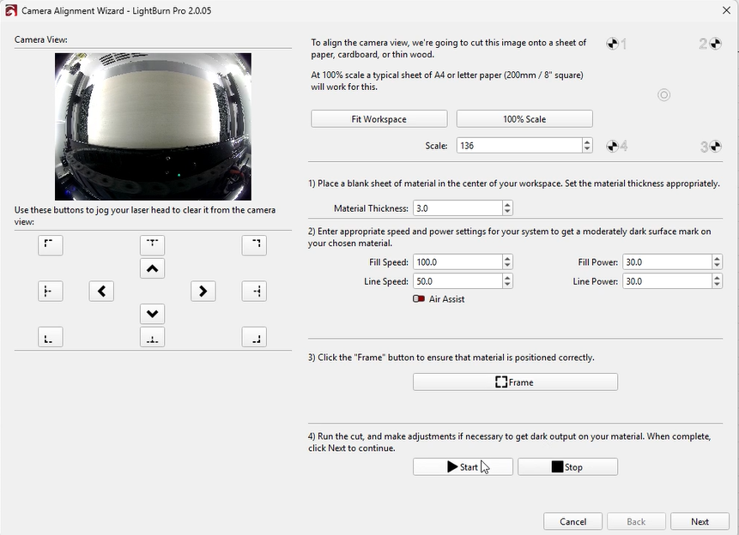
Task: Jog laser to top-center edge
Action: click(x=152, y=245)
